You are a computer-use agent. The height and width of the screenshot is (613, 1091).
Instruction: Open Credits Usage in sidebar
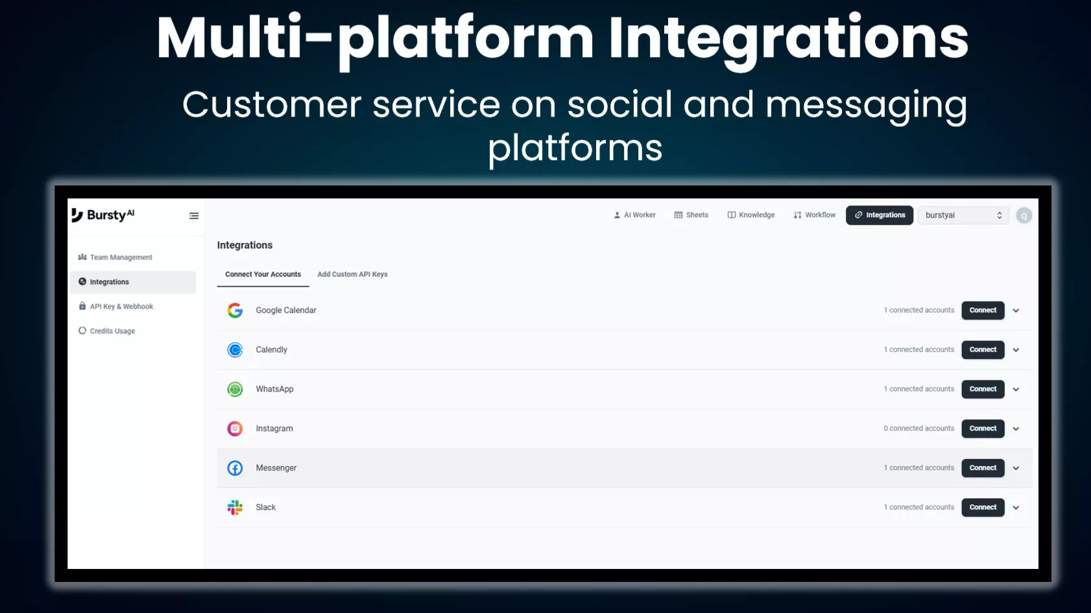point(112,331)
